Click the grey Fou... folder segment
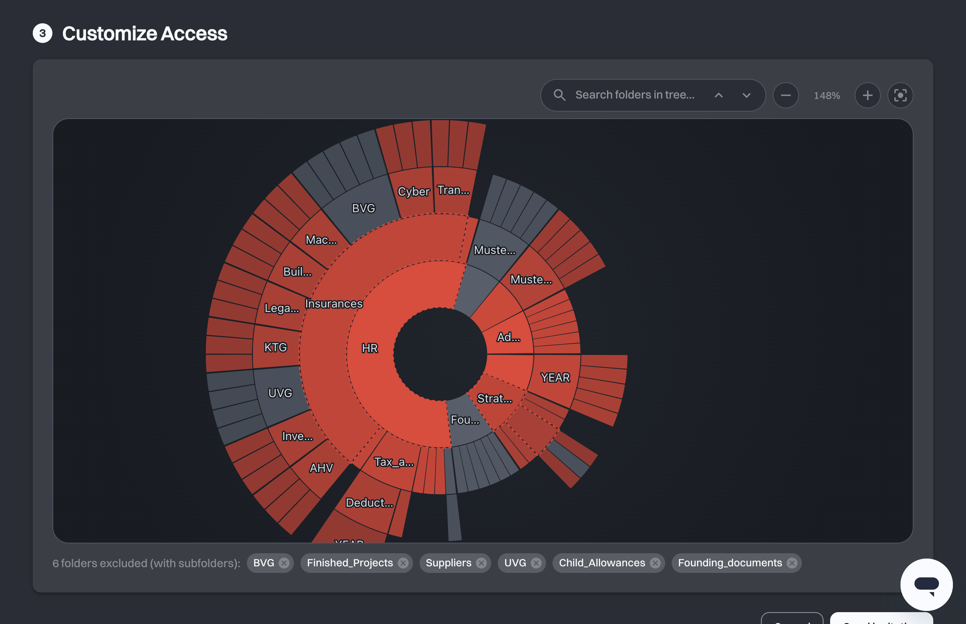 point(465,420)
